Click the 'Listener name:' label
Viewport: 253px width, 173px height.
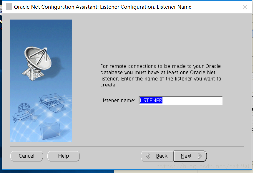[118, 100]
